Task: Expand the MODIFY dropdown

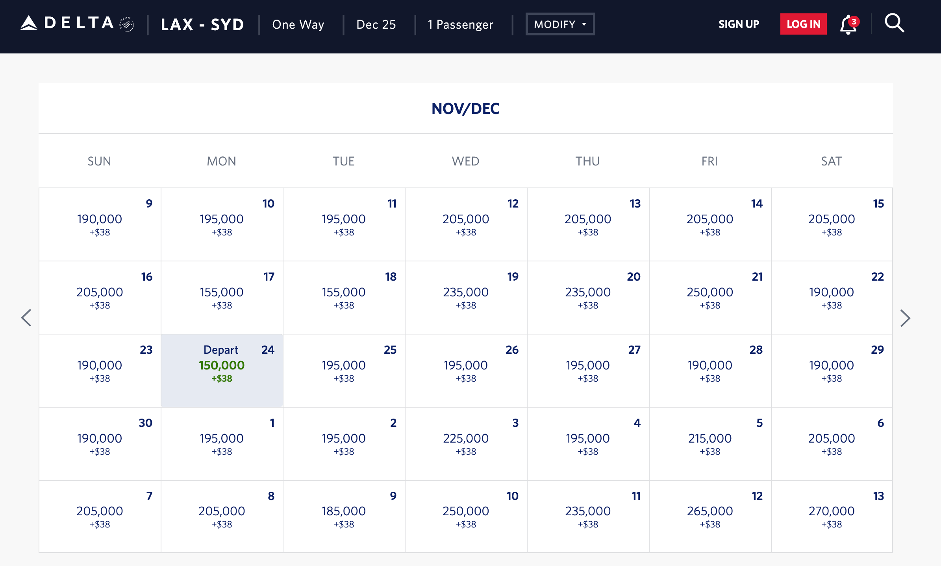Action: [560, 24]
